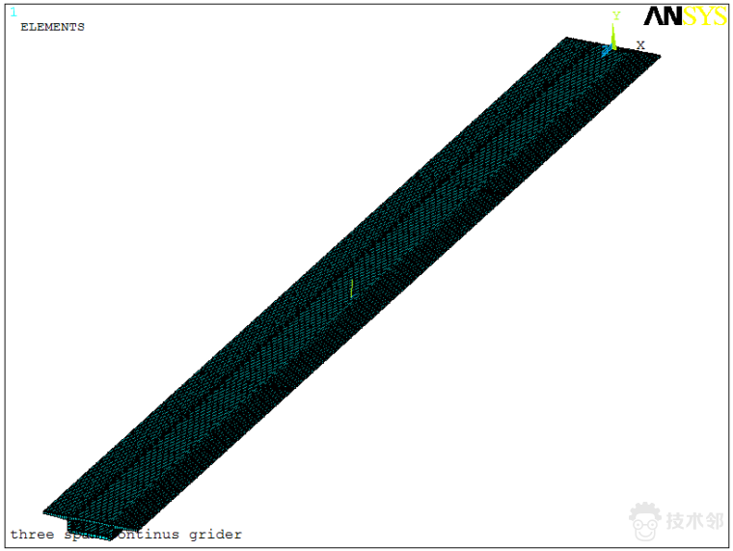Click the cartoon face watermark icon
Screen dimensions: 733x551
point(646,521)
